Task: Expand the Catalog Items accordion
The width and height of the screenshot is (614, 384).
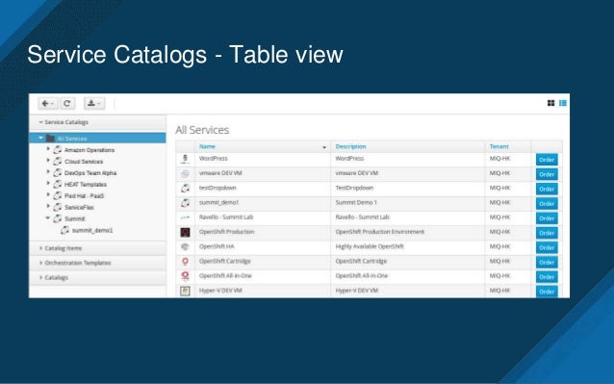Action: (x=98, y=248)
